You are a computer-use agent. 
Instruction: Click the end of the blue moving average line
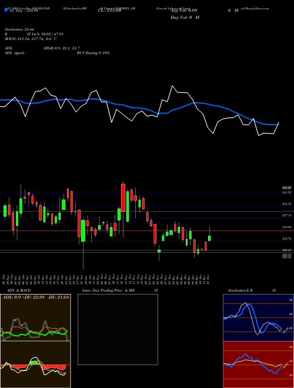(278, 124)
